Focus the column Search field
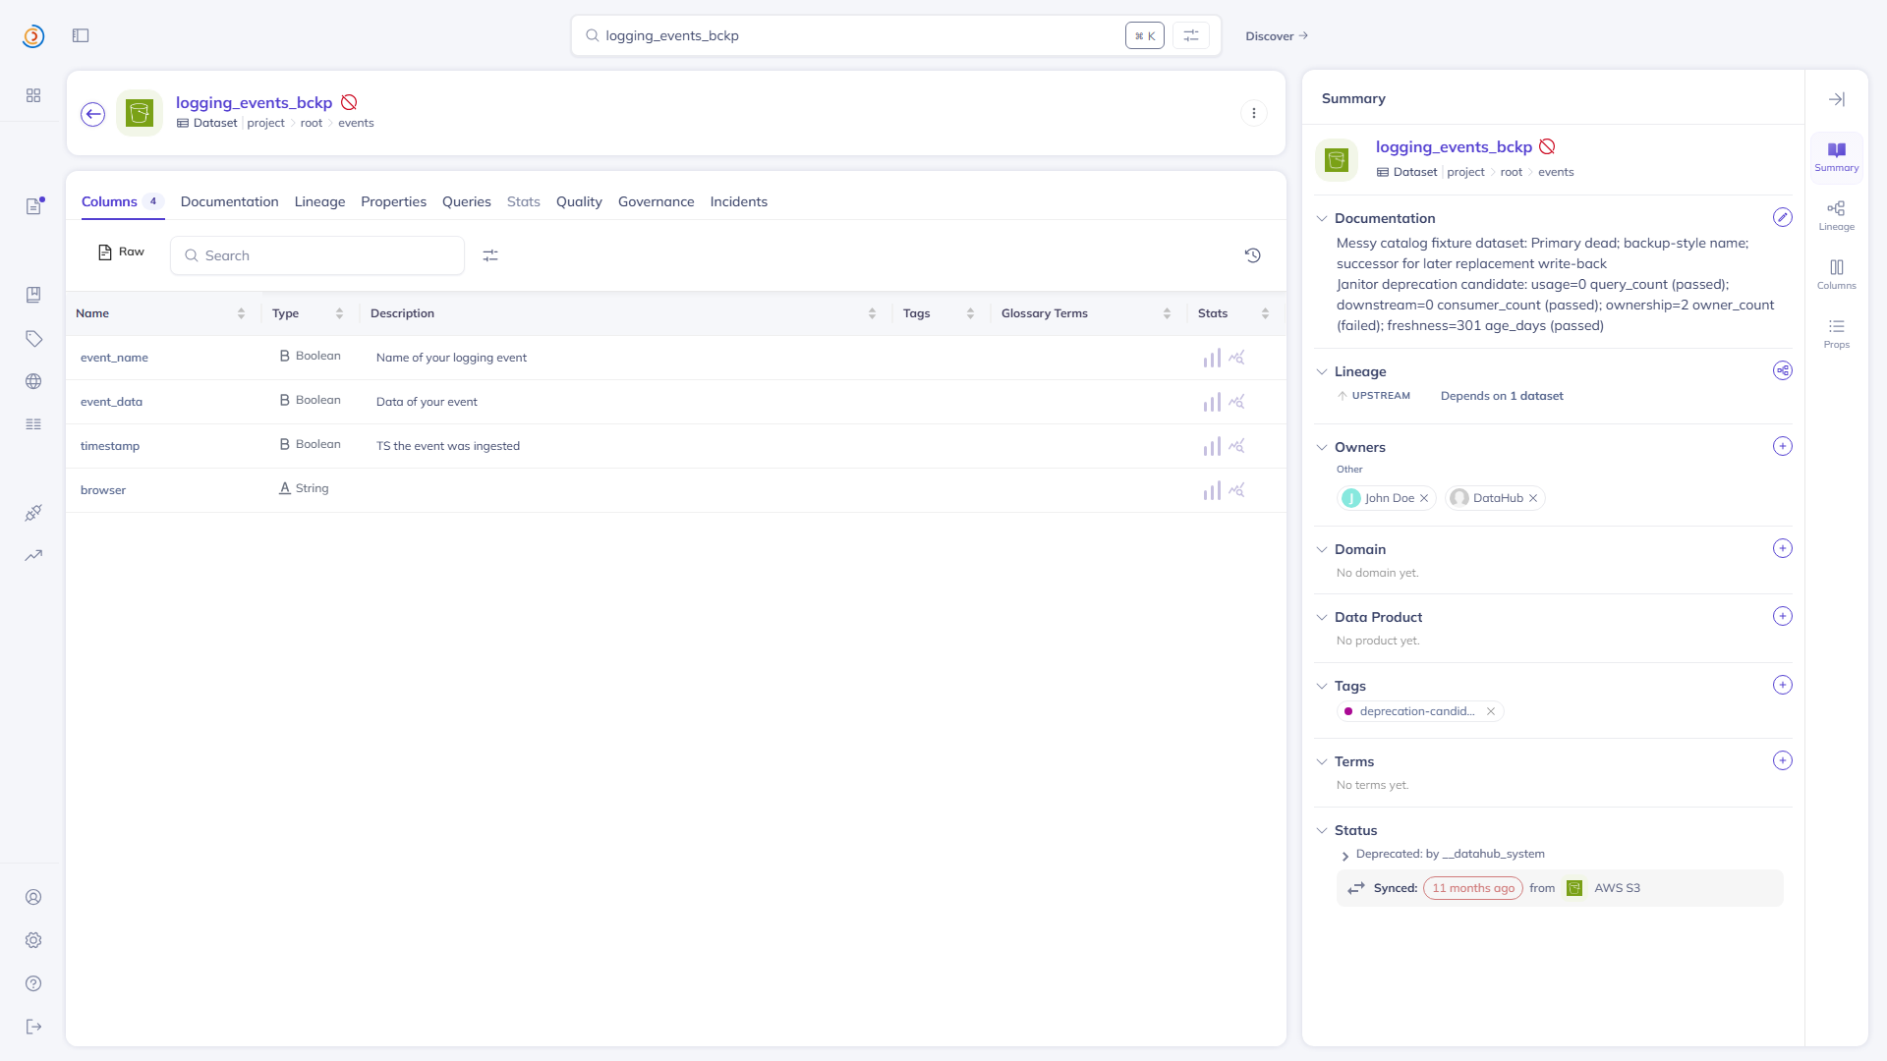This screenshot has height=1061, width=1887. 317,255
